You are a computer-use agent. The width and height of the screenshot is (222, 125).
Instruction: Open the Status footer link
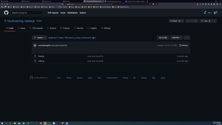90,78
